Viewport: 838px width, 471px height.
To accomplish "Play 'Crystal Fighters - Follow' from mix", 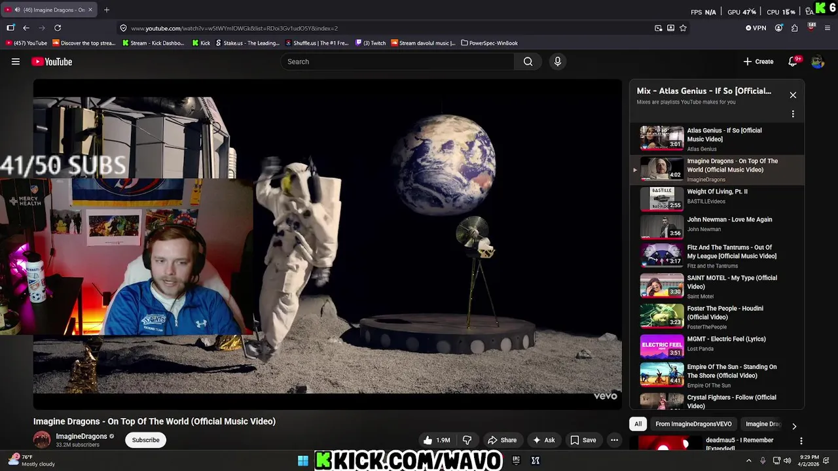I will tap(717, 400).
